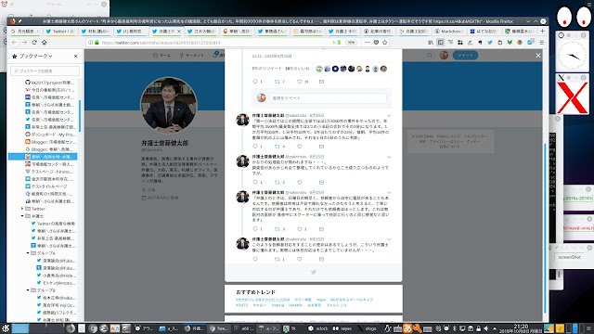594x334 pixels.
Task: Click the reply text field in tweet dialog
Action: click(x=328, y=98)
